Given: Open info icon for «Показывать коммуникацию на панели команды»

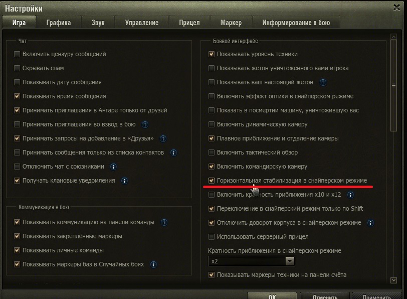Looking at the screenshot, I should tap(164, 222).
